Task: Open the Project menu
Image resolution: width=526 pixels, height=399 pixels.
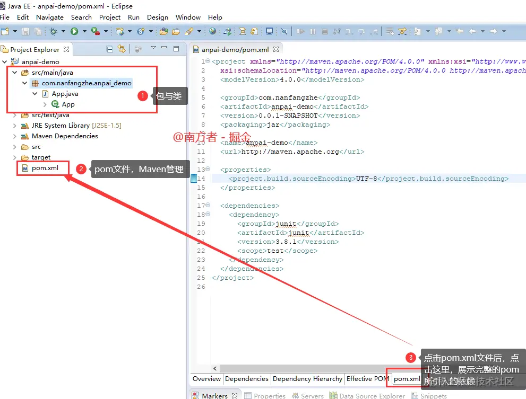Action: pos(110,17)
